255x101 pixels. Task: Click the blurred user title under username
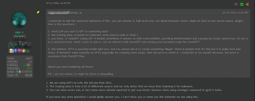pyautogui.click(x=20, y=37)
